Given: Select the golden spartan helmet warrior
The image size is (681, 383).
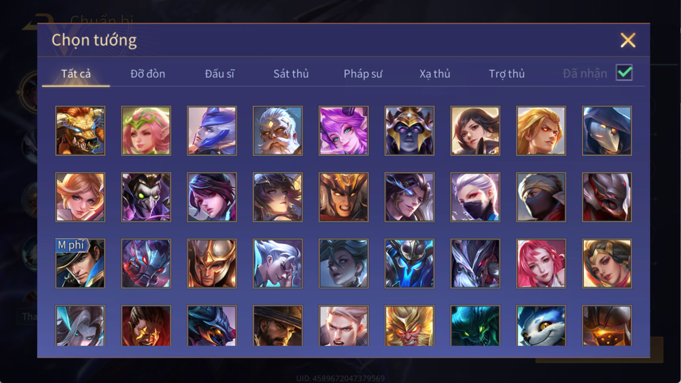Looking at the screenshot, I should coord(212,263).
